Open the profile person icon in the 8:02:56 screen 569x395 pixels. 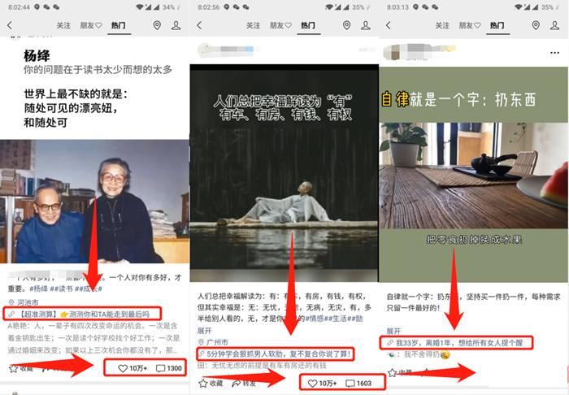click(x=366, y=25)
